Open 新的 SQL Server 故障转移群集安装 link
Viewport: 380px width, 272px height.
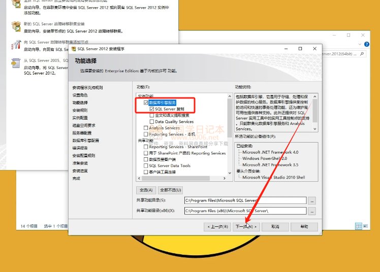[54, 24]
